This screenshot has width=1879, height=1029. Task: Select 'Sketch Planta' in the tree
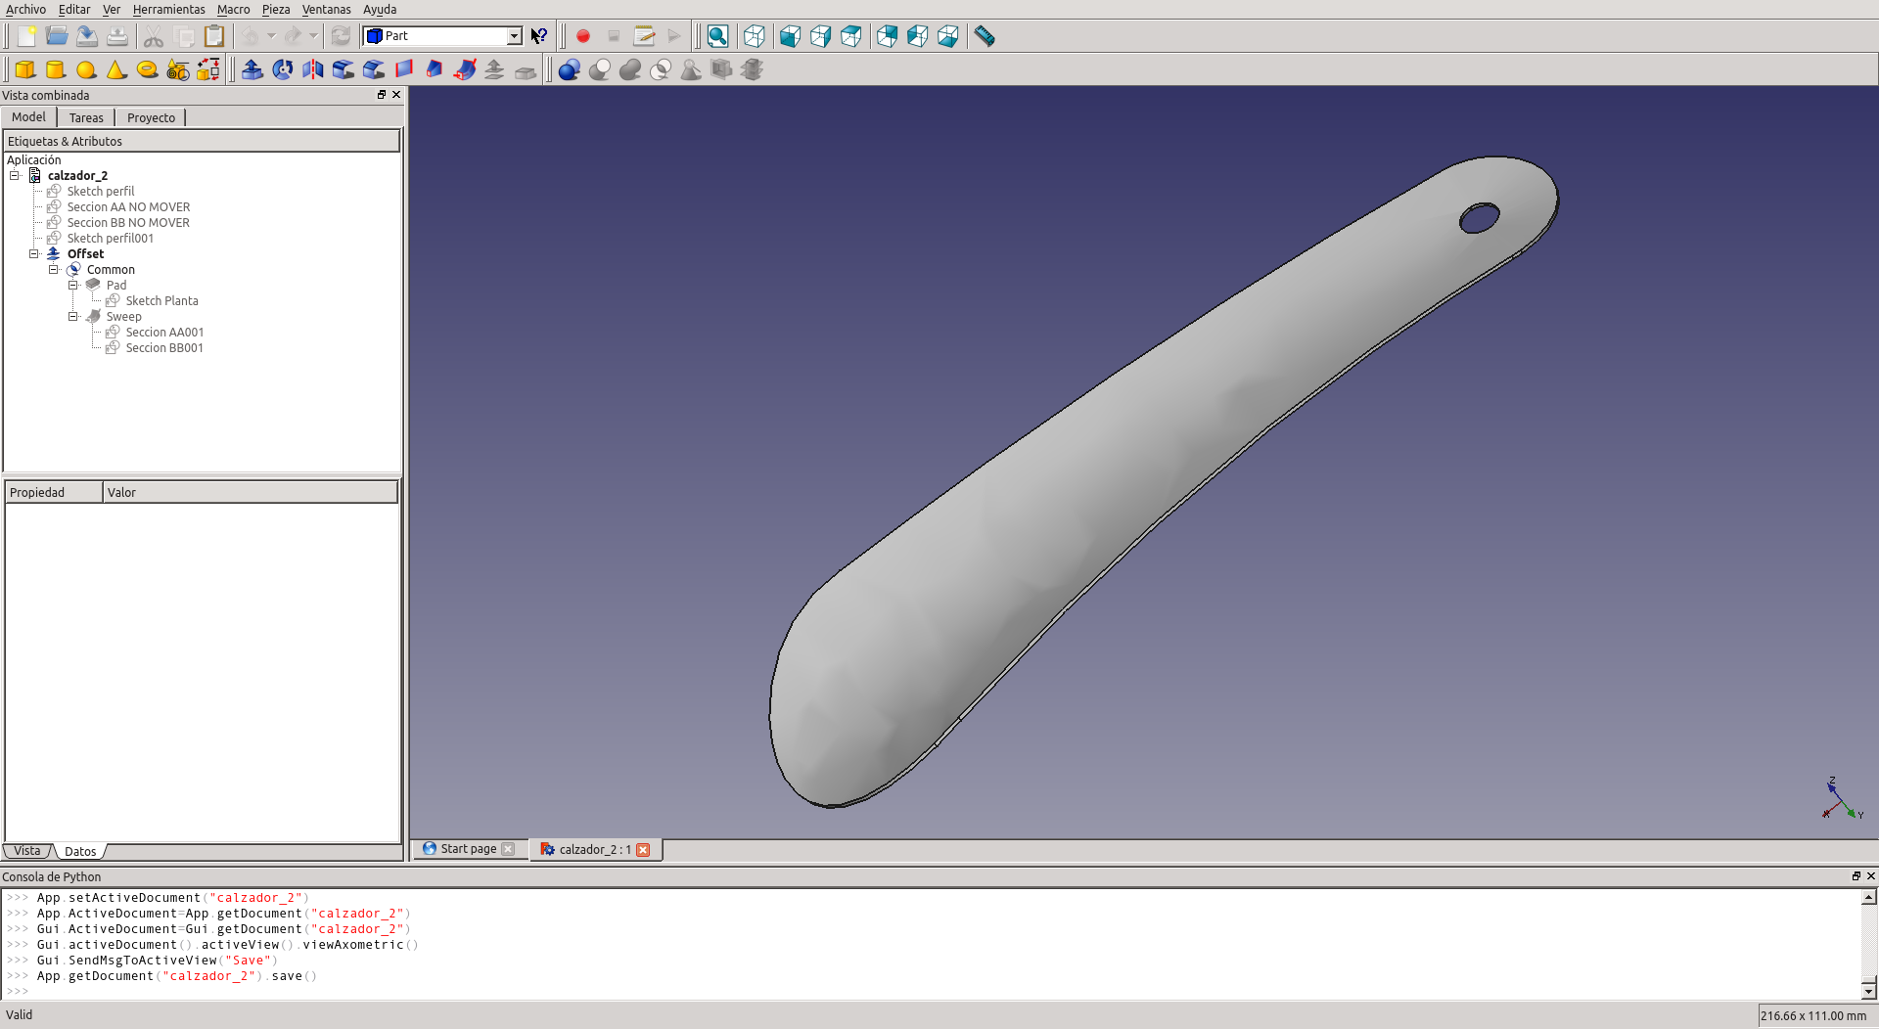[x=161, y=301]
